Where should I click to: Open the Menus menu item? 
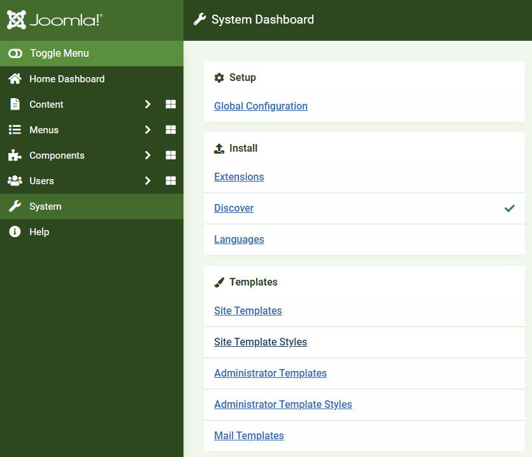tap(44, 129)
